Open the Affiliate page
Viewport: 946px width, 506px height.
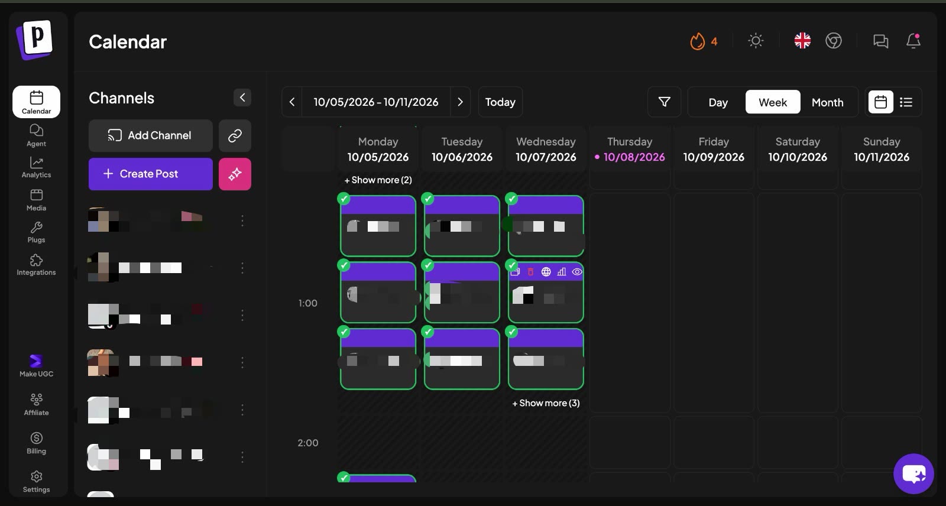[36, 404]
